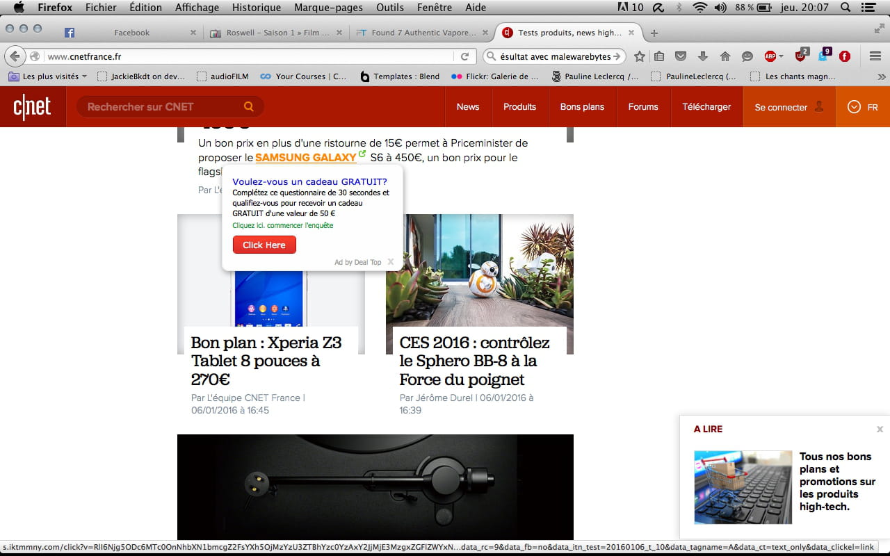
Task: Open the Apple menu
Action: [x=19, y=7]
